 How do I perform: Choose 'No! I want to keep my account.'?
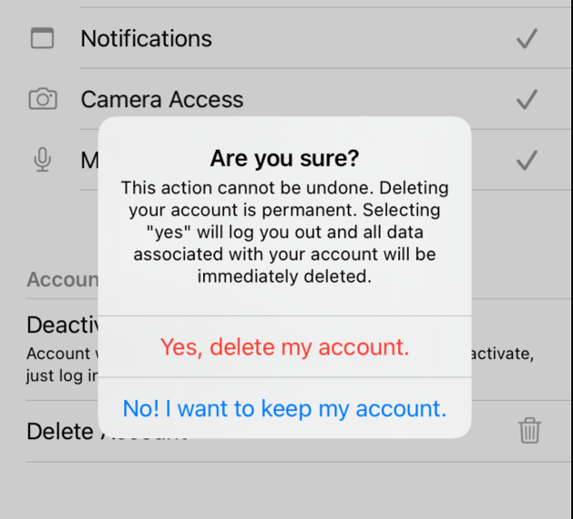tap(285, 408)
